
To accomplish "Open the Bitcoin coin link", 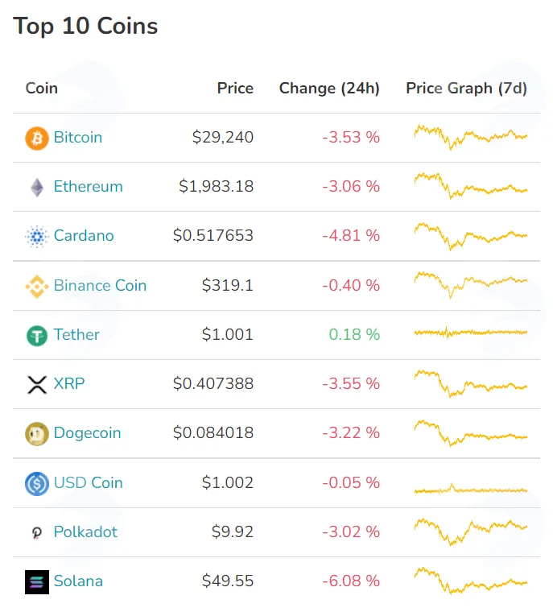I will coord(78,138).
